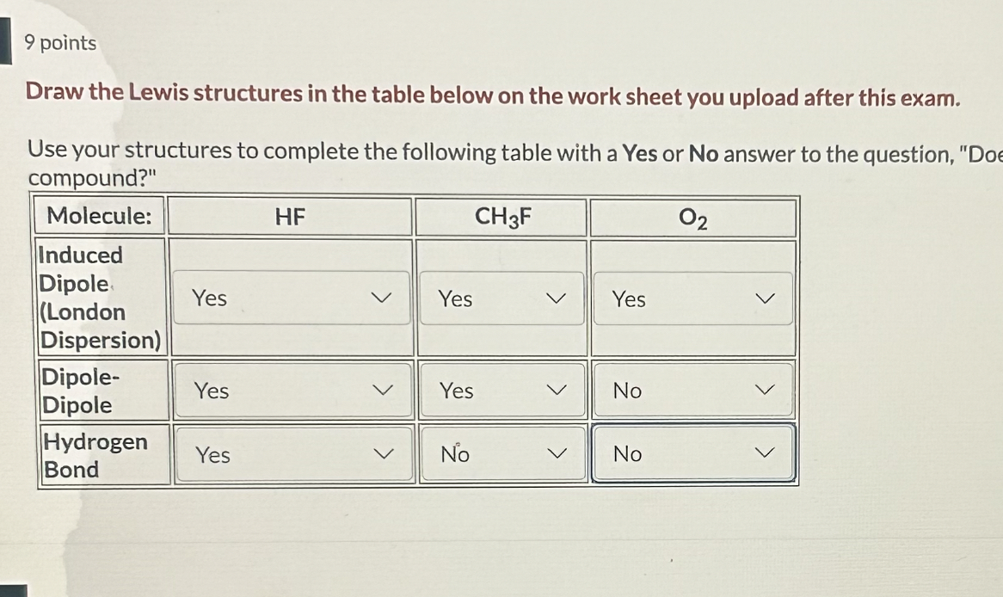This screenshot has width=1003, height=597.
Task: Select the Molecule header cell
Action: tap(100, 217)
